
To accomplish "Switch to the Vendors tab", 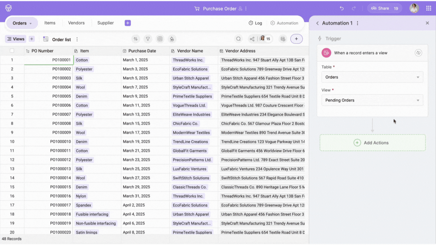I will pos(76,23).
